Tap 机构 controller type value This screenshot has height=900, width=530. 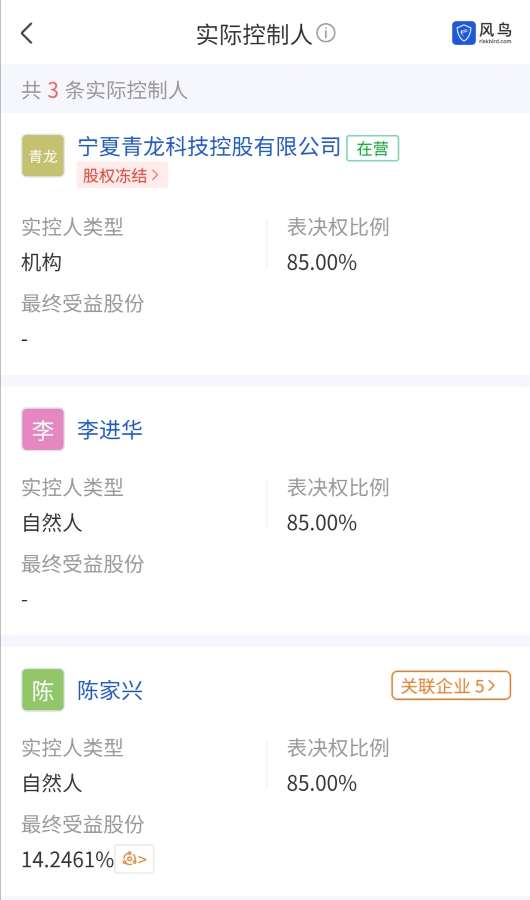(42, 262)
